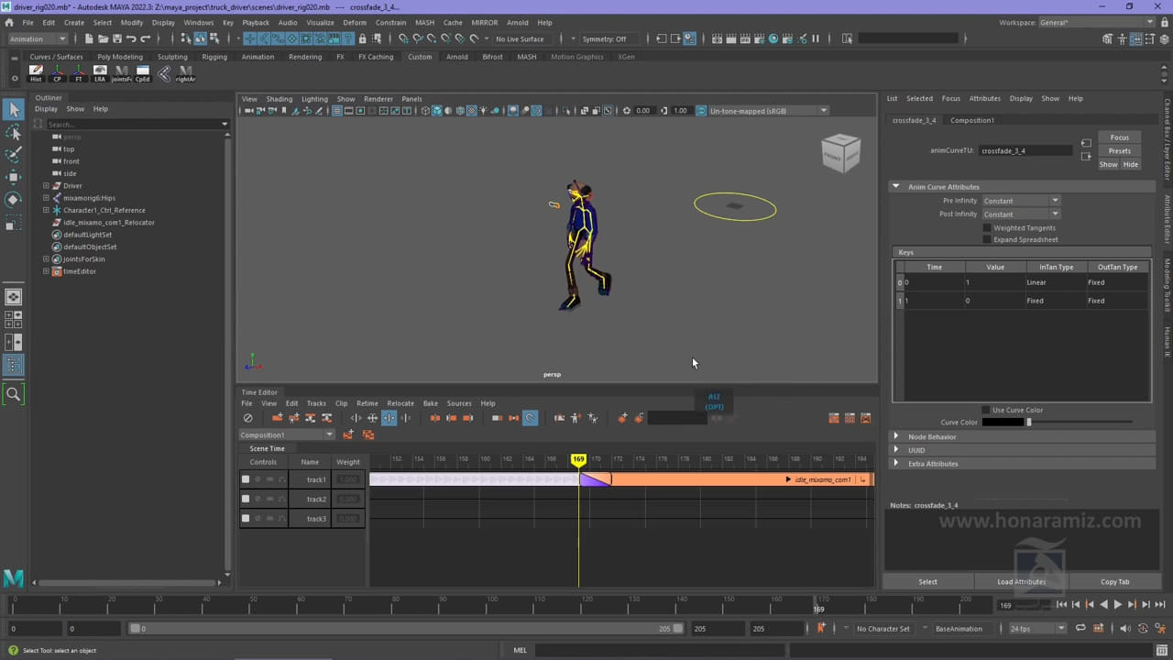This screenshot has width=1173, height=660.
Task: Click the curved clip-blend icon in Time Editor toolbar
Action: point(530,418)
